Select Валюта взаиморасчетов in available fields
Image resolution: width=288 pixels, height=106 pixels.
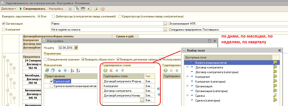click(211, 62)
